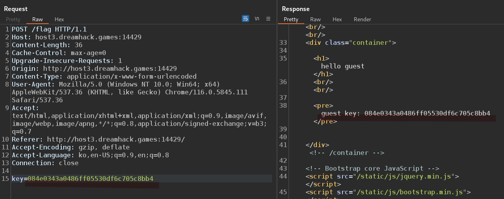Click the 'POST /flag HTTP/1.1' request line

pyautogui.click(x=49, y=29)
